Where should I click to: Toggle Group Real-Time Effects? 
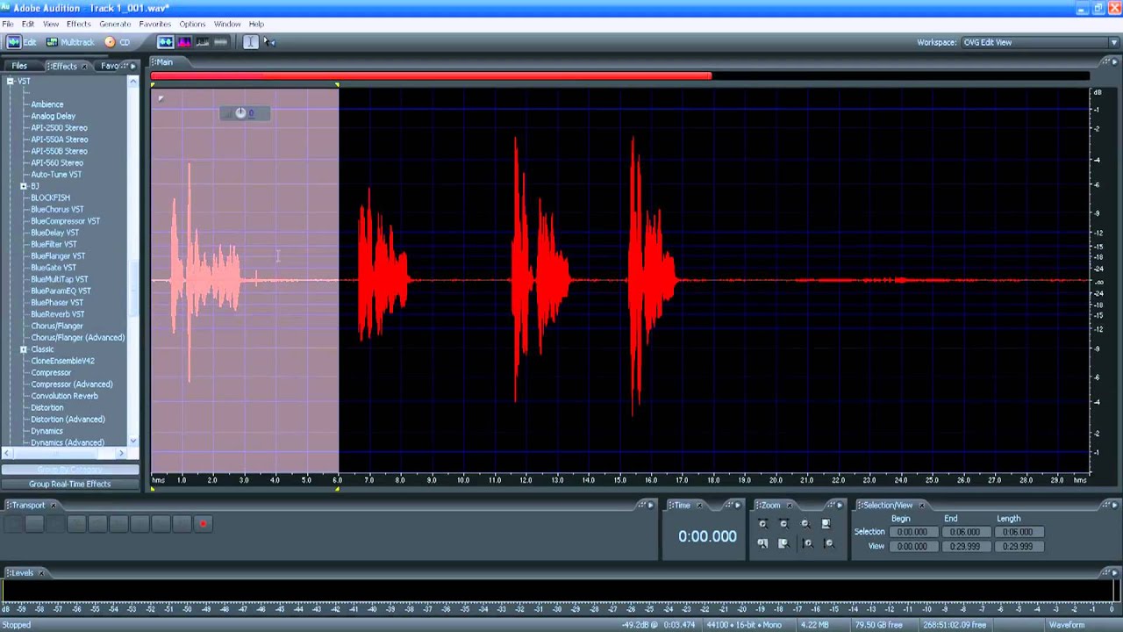(x=70, y=484)
